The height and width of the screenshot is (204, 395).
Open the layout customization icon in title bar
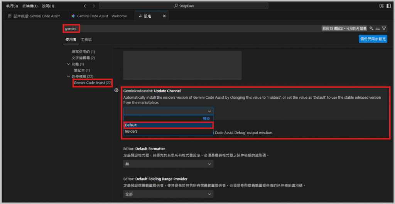click(381, 6)
